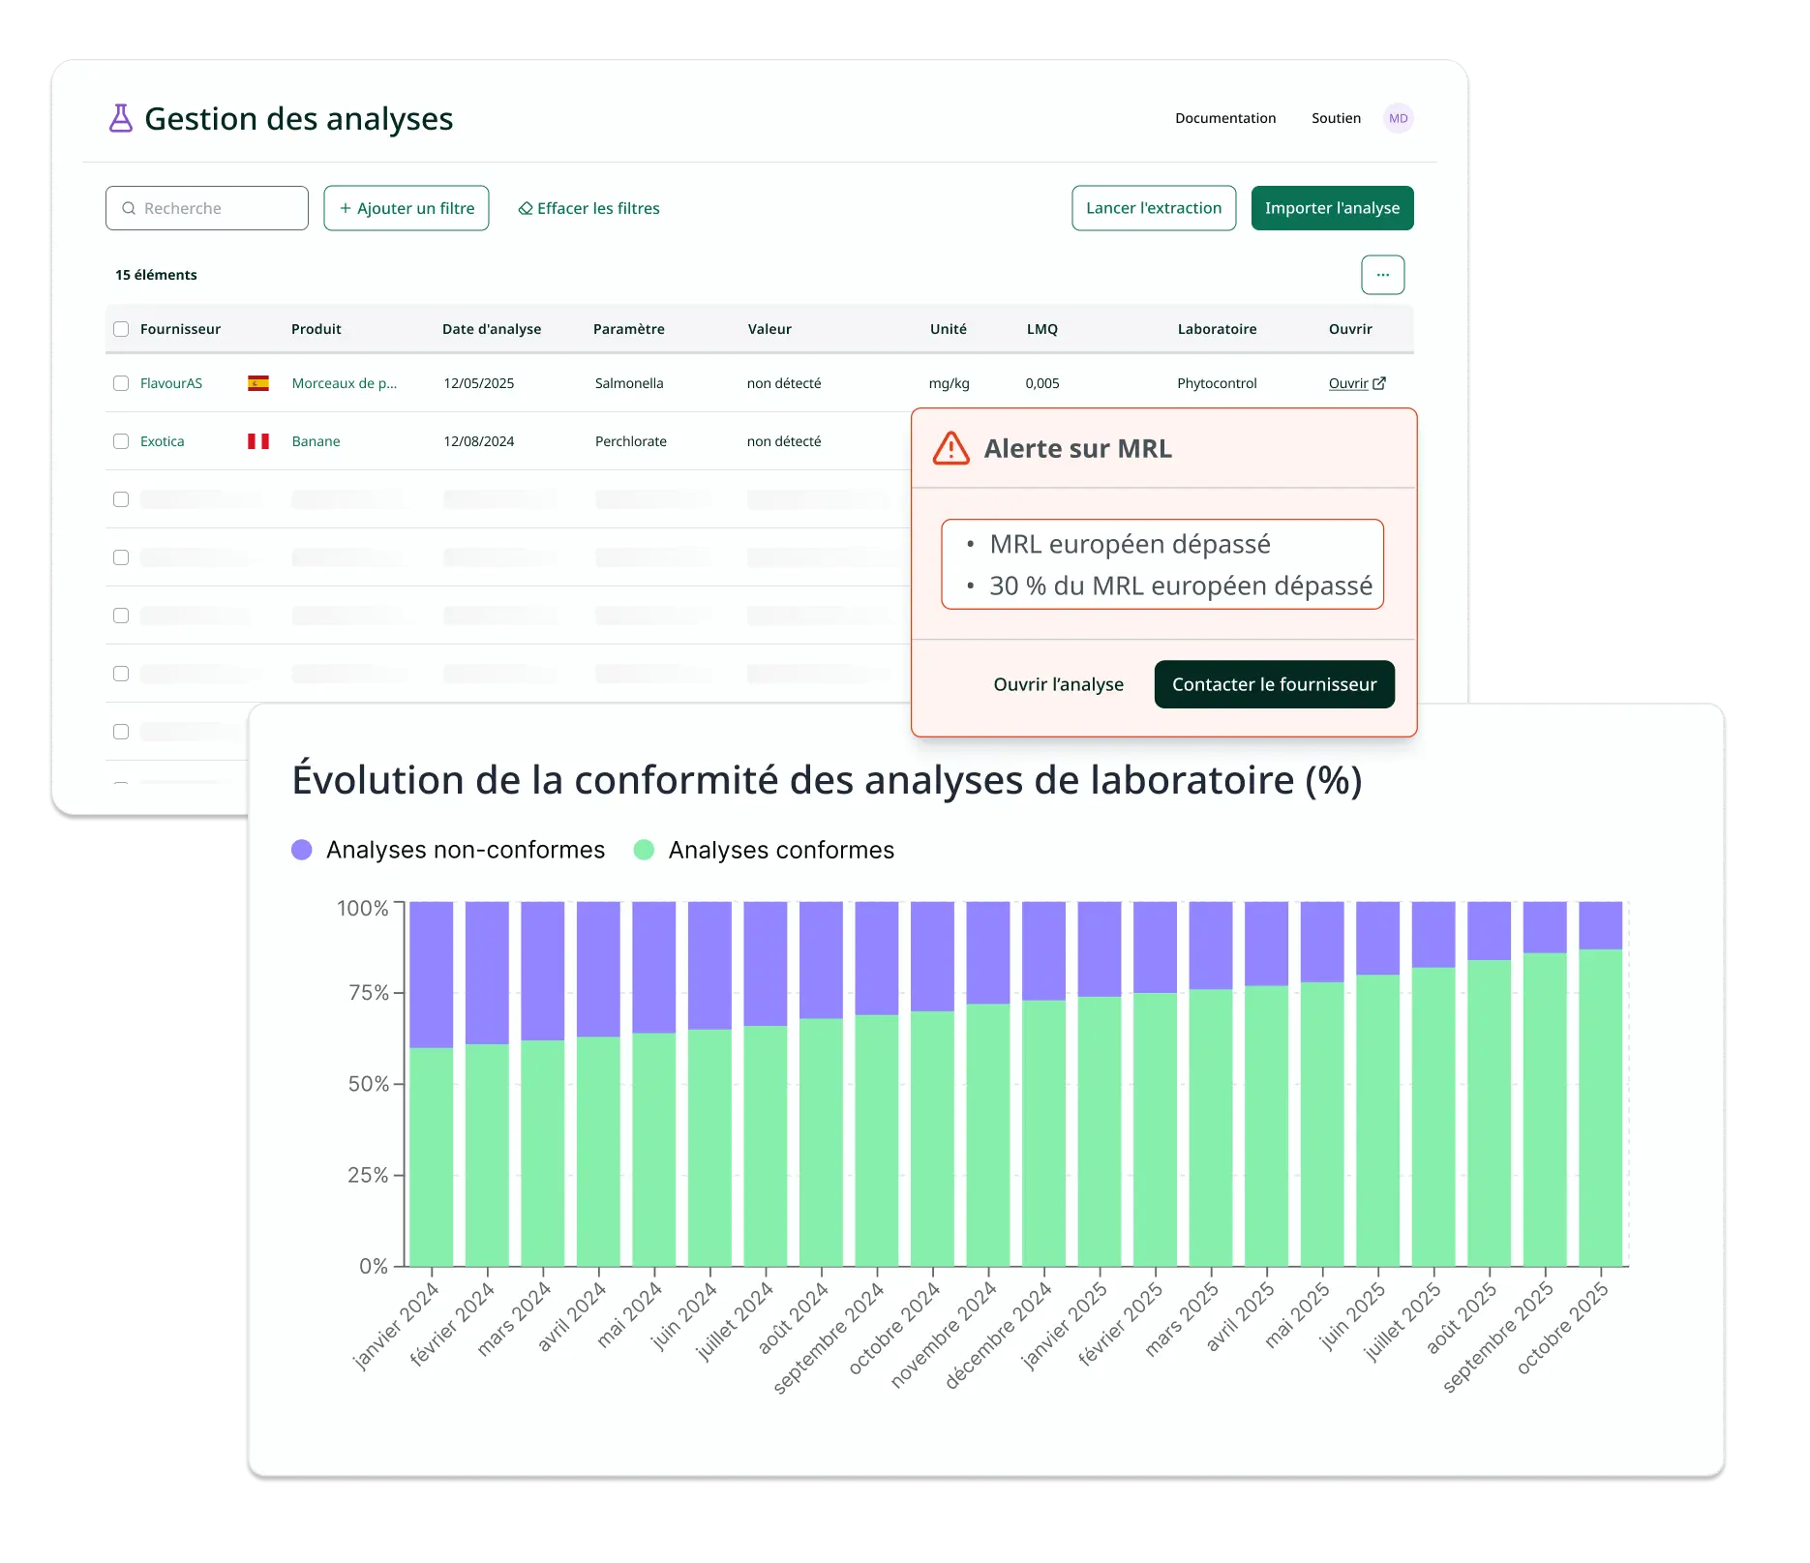Check the Exotica row checkbox
Image resolution: width=1810 pixels, height=1563 pixels.
(121, 441)
